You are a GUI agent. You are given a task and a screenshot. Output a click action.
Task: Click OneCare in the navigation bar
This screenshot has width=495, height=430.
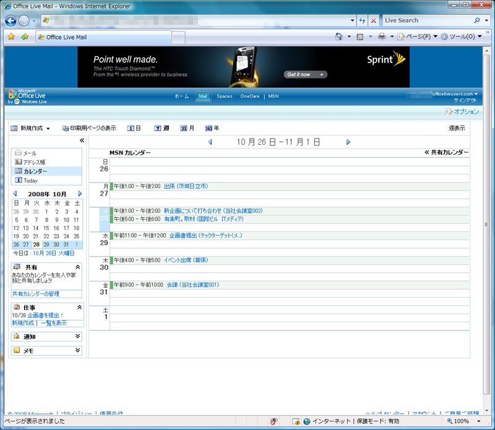[x=250, y=97]
